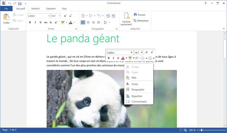The image size is (227, 133).
Task: Apply superscript formatting from the ribbon
Action: (56, 22)
